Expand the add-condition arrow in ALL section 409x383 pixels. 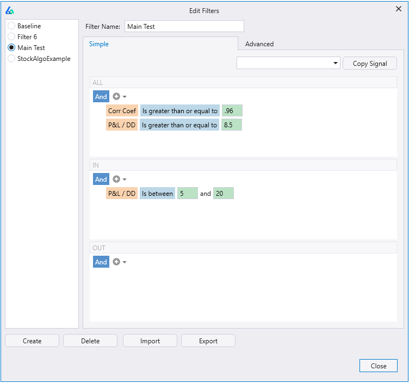point(125,97)
